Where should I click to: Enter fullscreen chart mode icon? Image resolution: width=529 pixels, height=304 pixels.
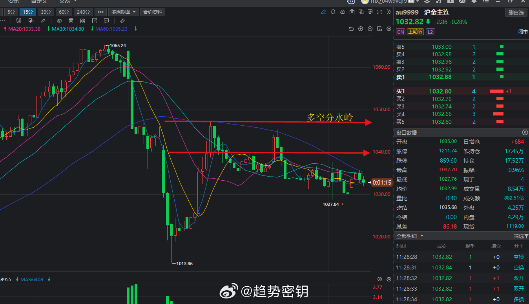379,12
